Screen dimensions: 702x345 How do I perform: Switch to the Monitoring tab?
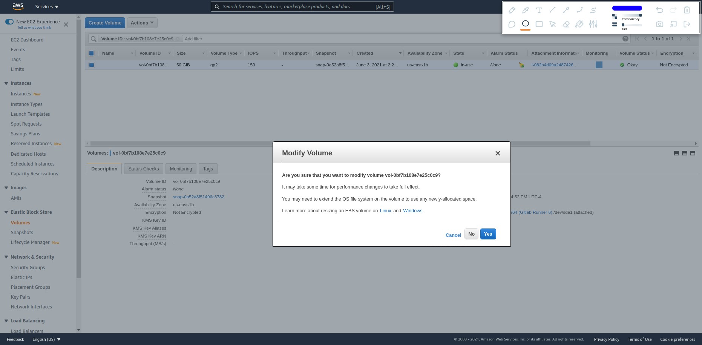(181, 169)
